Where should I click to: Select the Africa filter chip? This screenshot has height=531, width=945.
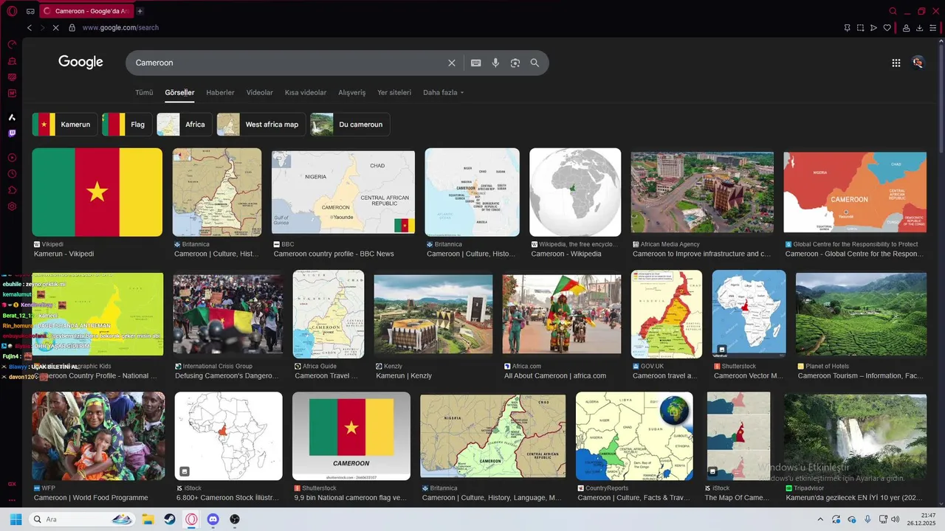[x=185, y=125]
